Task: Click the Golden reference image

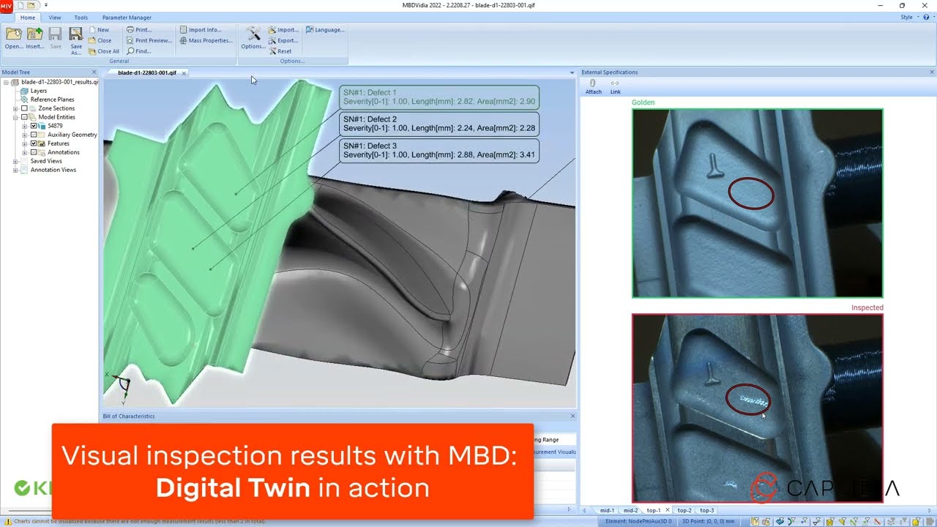Action: coord(758,203)
